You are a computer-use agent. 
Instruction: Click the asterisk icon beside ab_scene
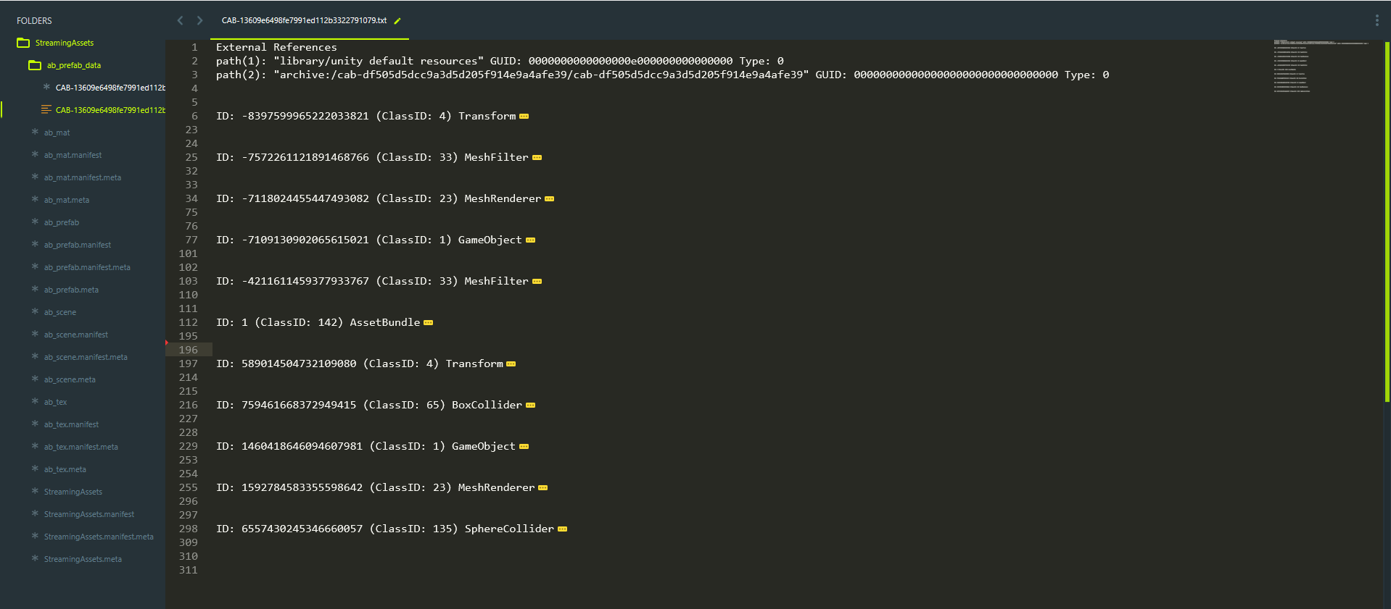tap(35, 311)
